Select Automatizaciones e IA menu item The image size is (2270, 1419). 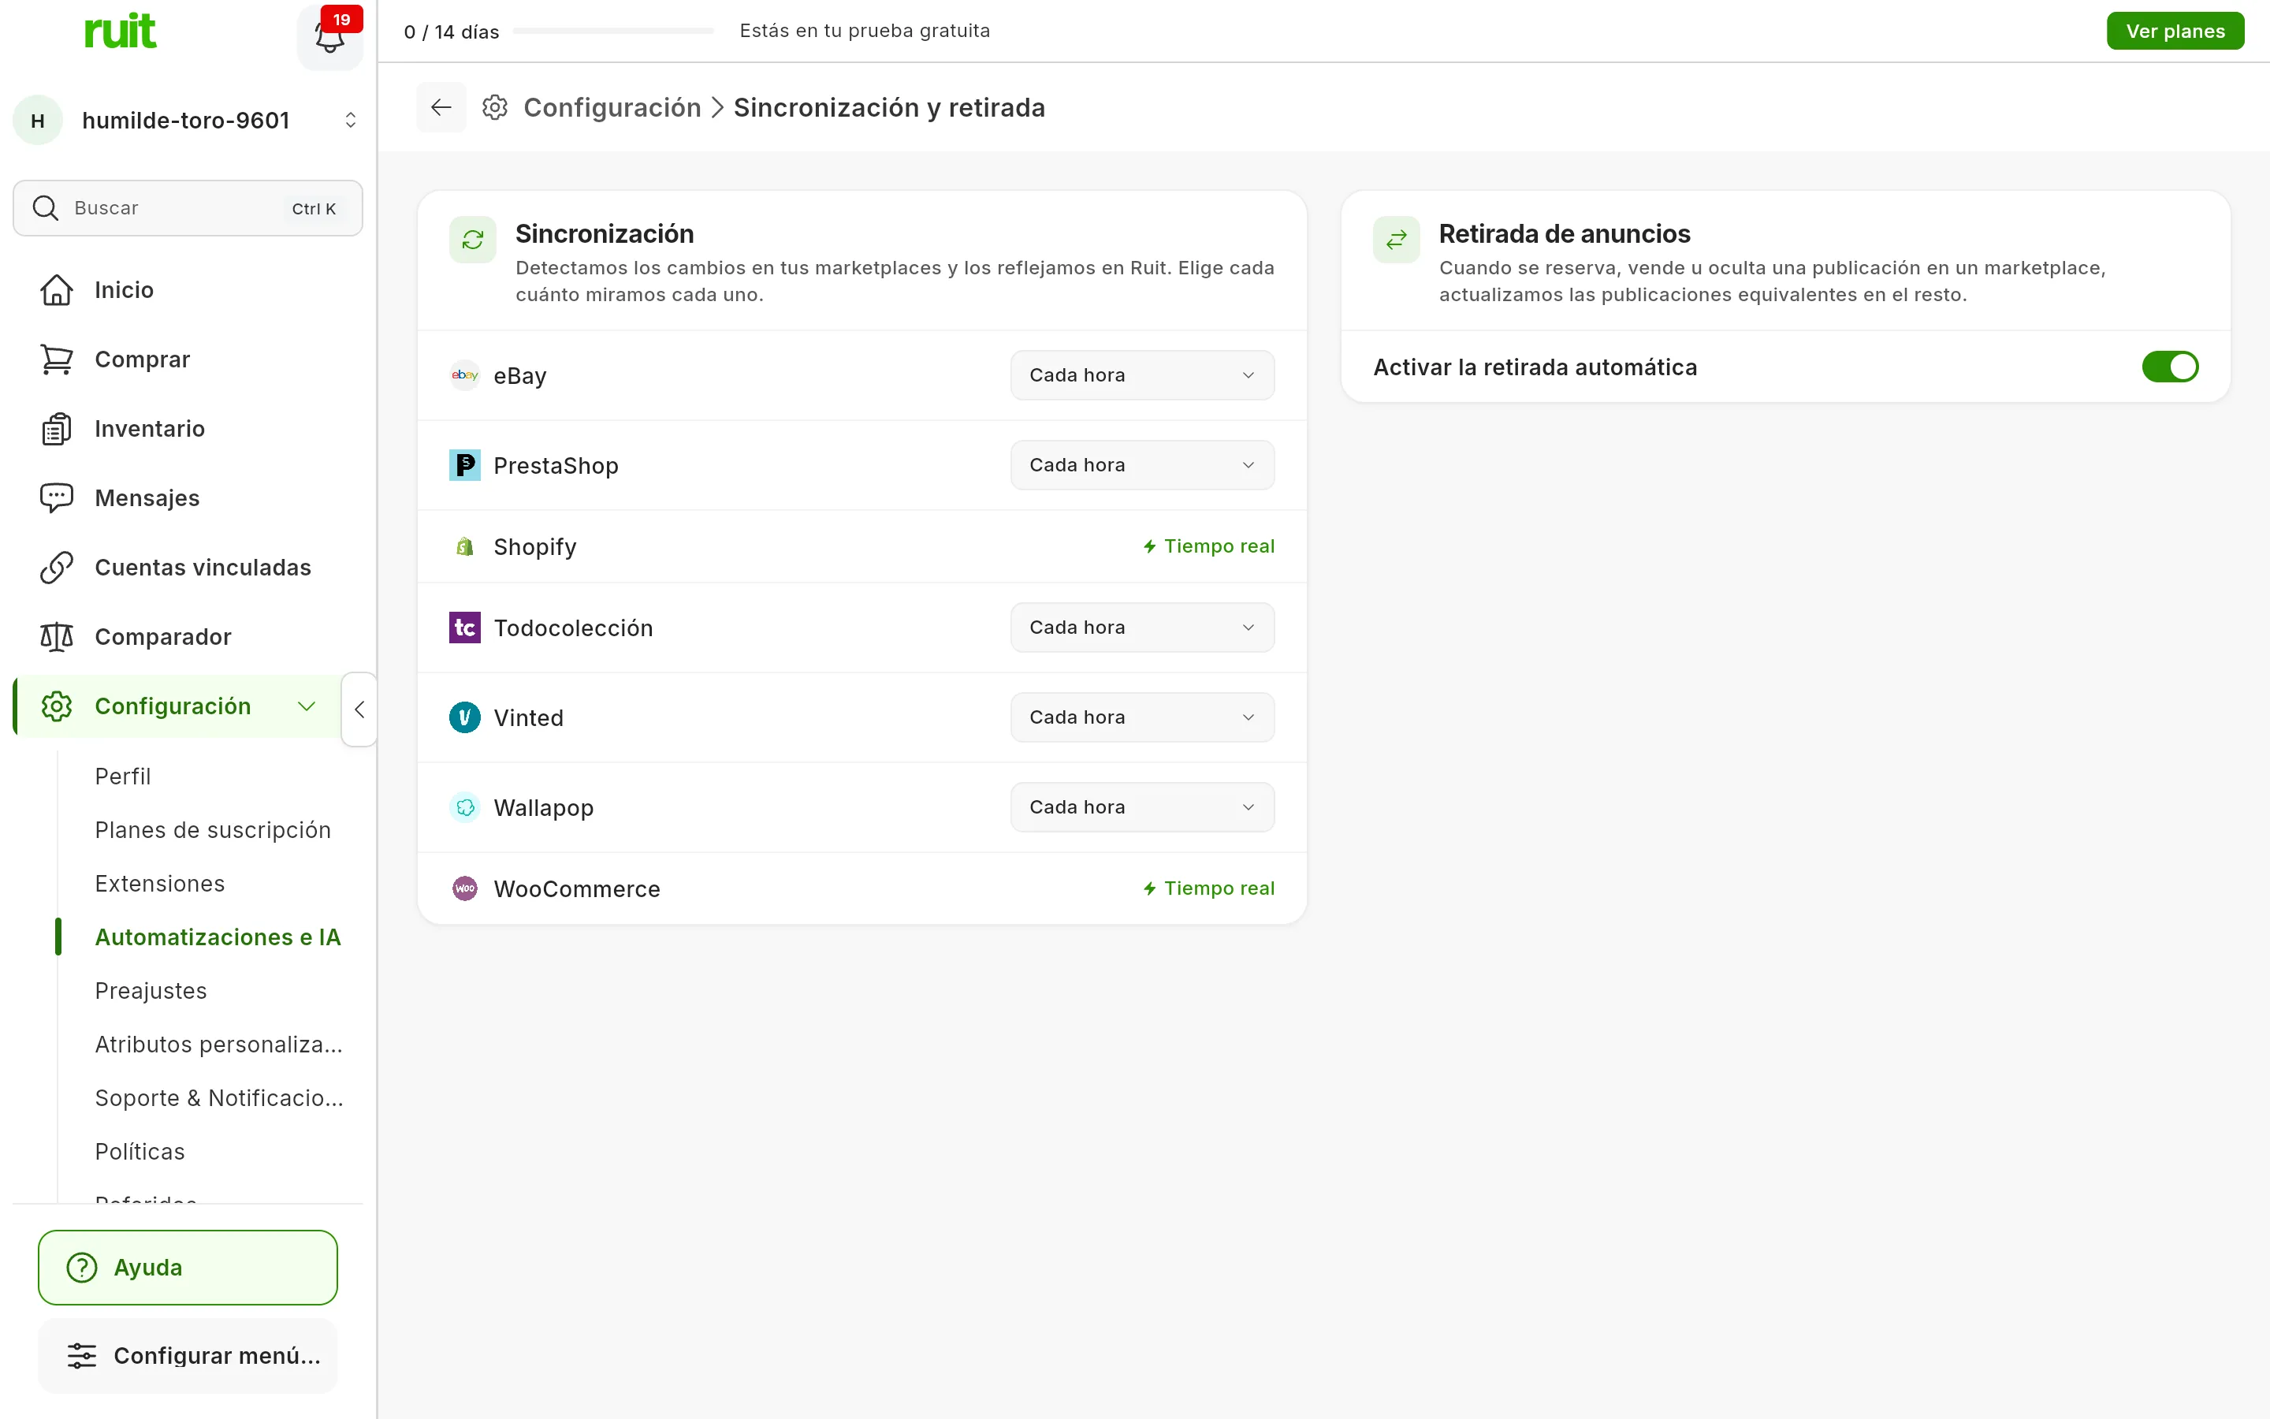coord(218,937)
